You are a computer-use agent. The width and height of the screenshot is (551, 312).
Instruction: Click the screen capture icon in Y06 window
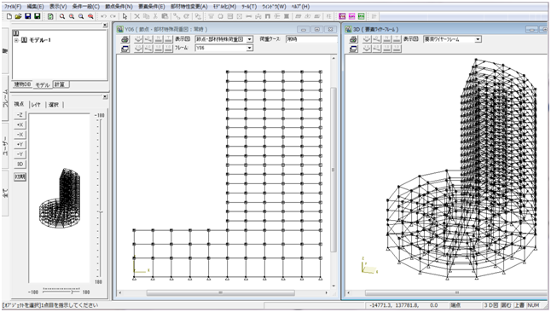click(125, 49)
